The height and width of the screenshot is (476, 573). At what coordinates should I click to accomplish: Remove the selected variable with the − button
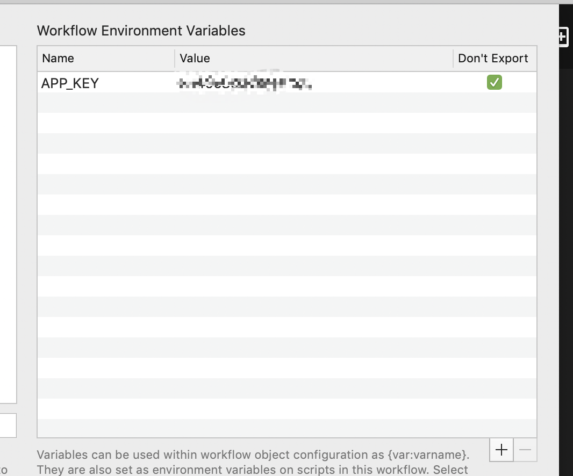[524, 450]
